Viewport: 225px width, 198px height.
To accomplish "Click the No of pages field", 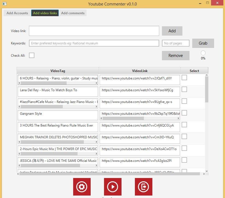I will pyautogui.click(x=176, y=43).
